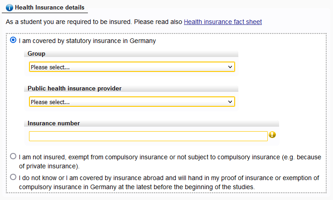Click into the Insurance number text field

click(x=148, y=136)
